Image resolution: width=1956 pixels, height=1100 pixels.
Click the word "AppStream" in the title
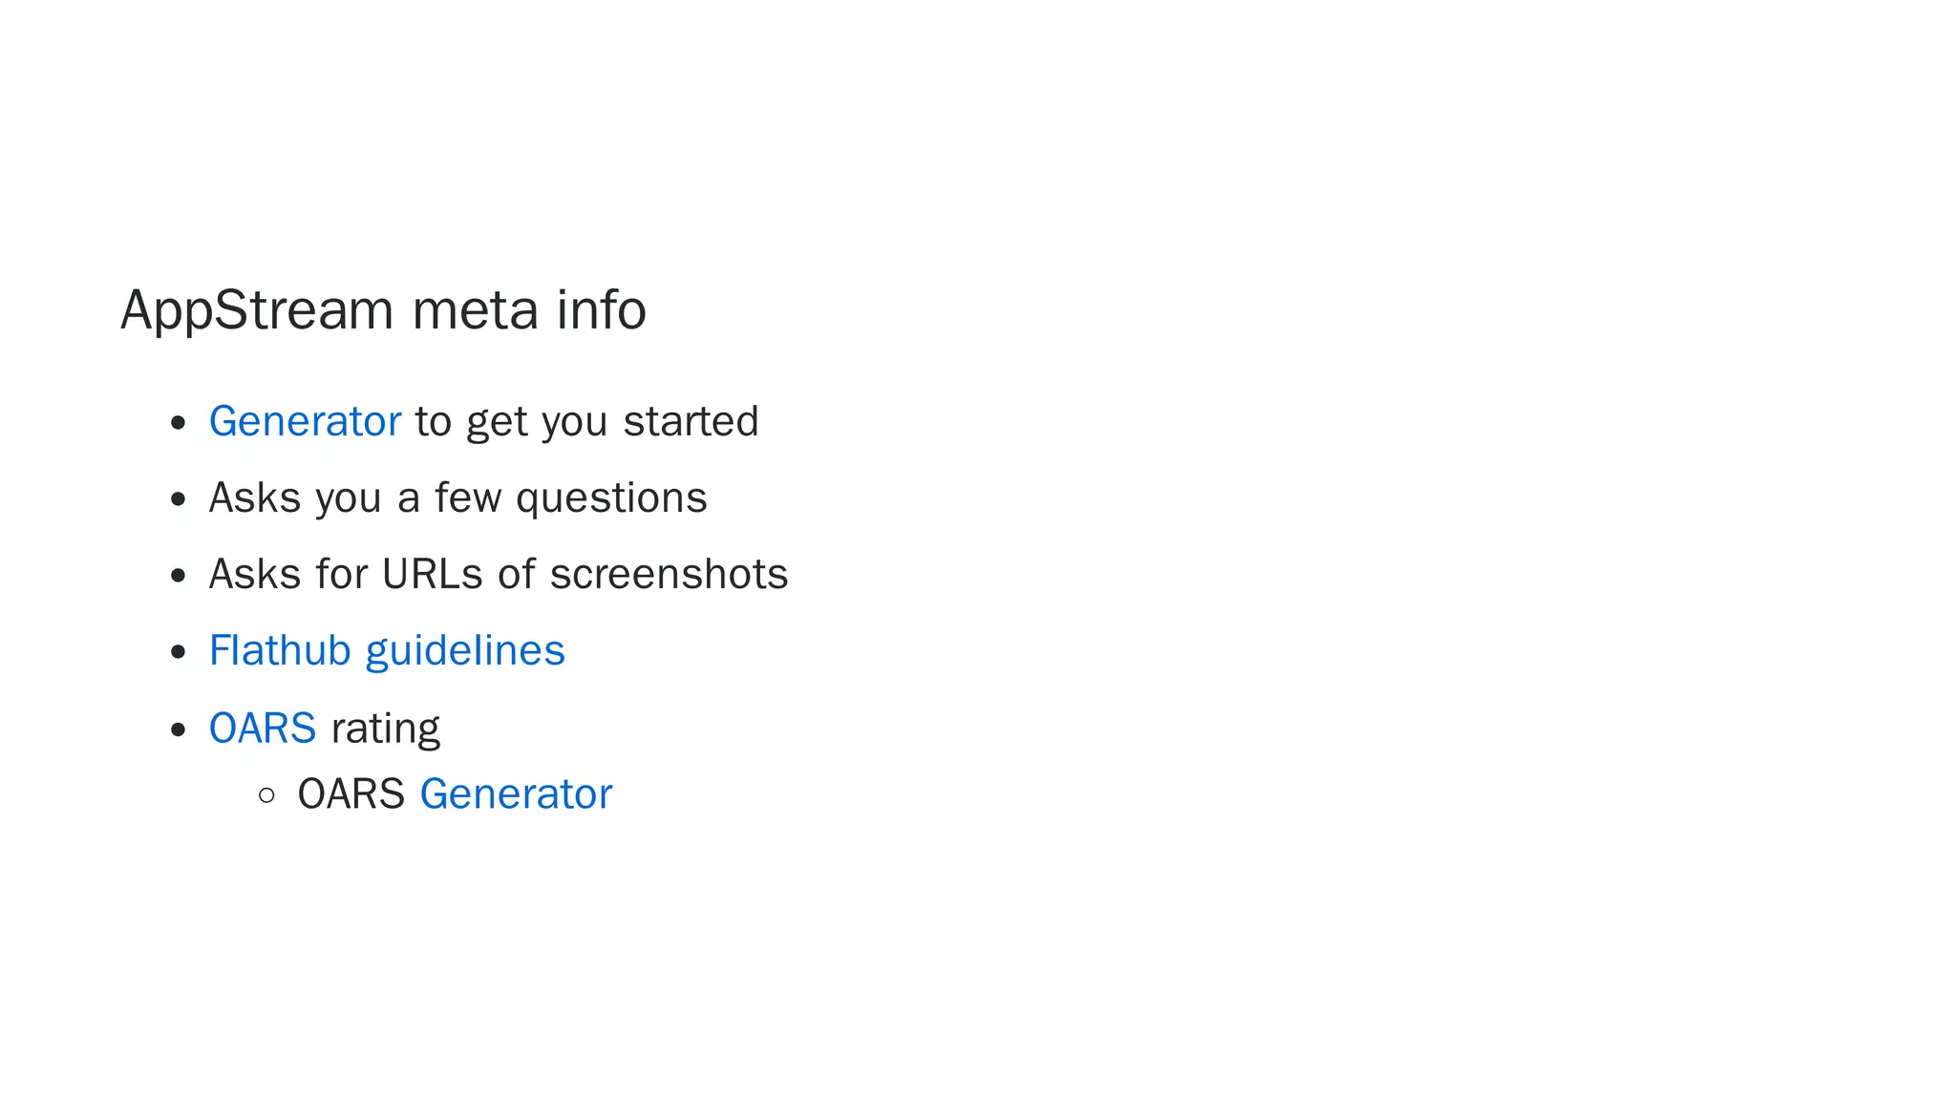click(x=257, y=311)
